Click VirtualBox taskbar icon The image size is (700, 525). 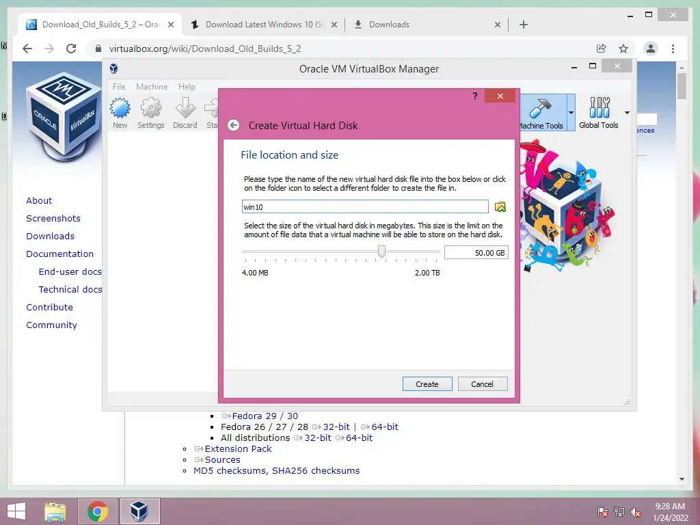(x=139, y=511)
